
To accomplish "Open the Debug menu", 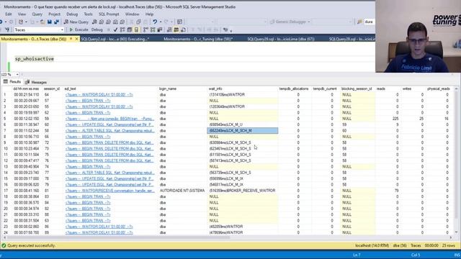I will [x=72, y=14].
